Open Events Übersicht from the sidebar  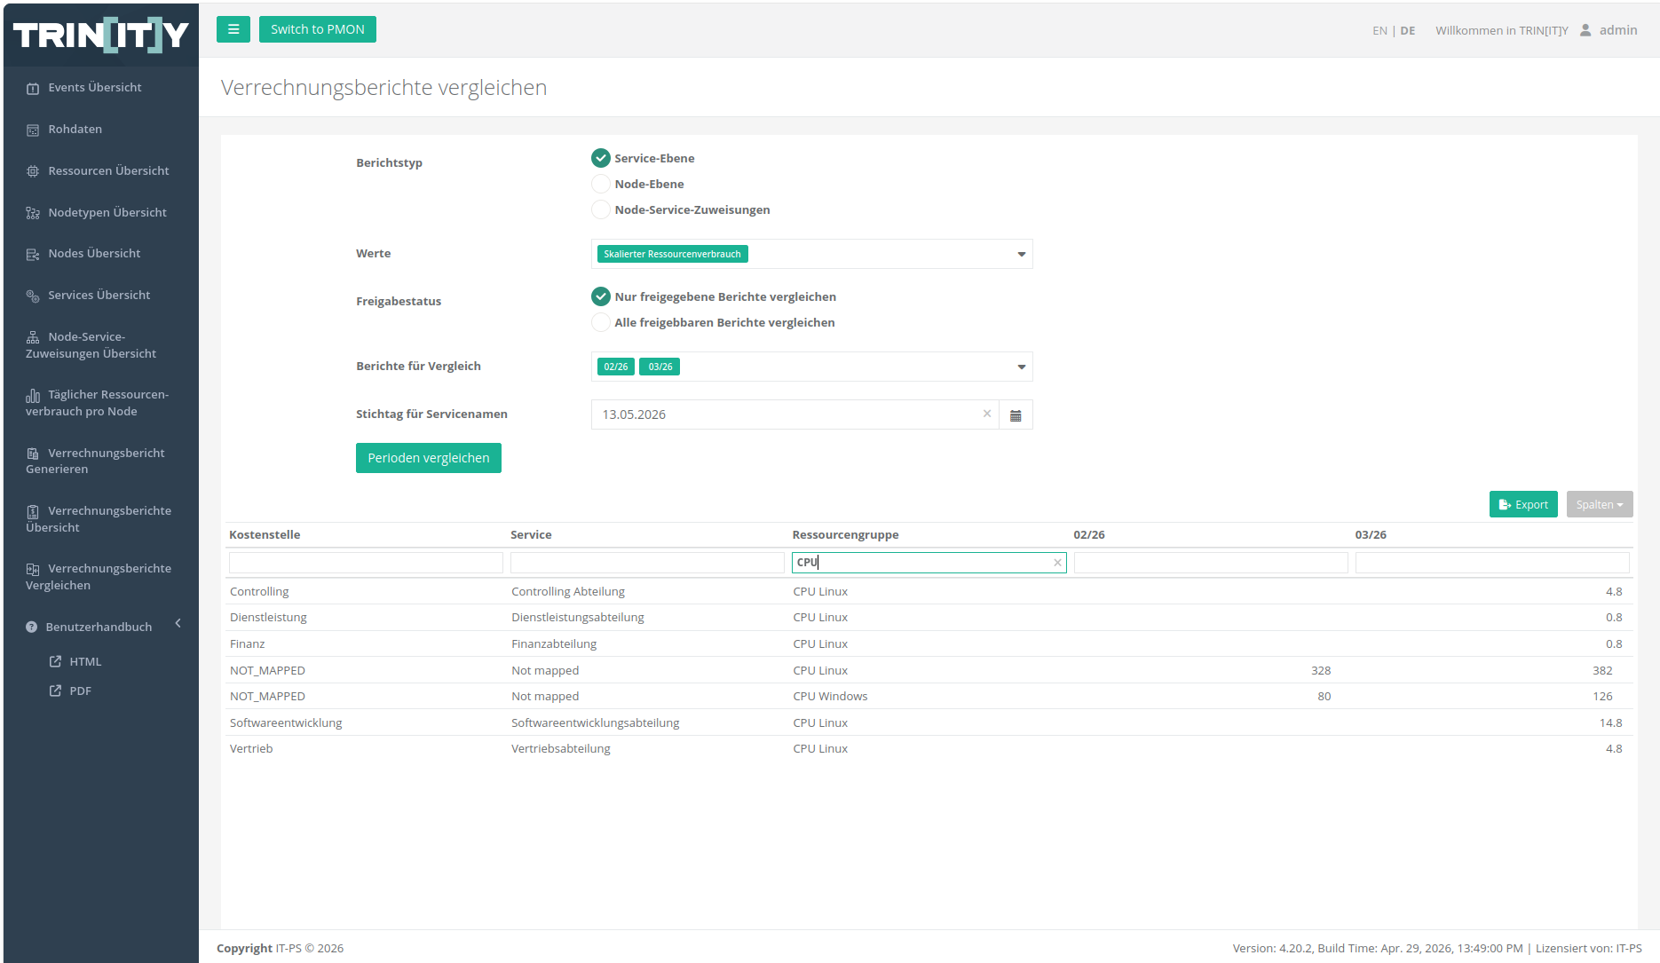[95, 87]
